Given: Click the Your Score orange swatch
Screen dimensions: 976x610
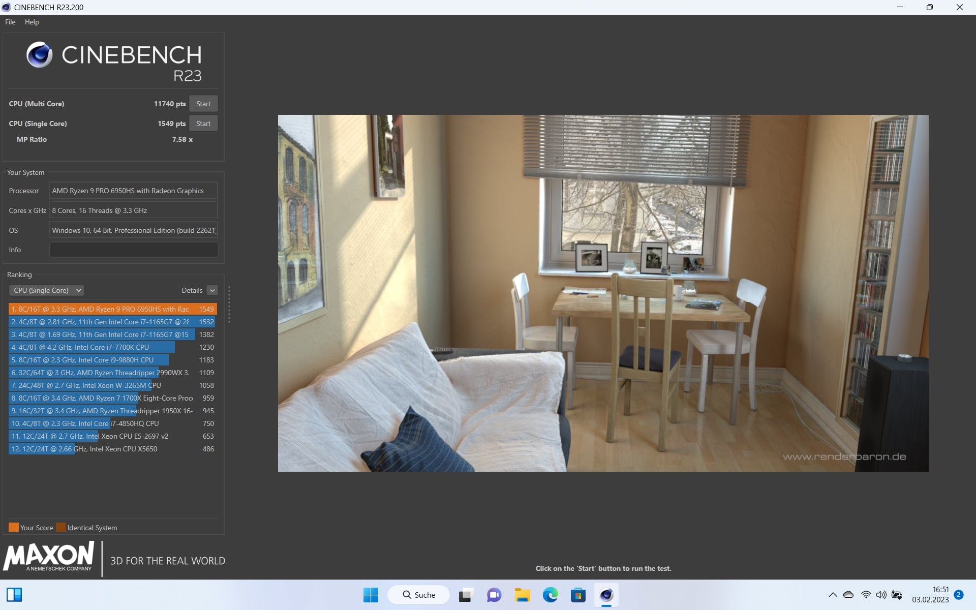Looking at the screenshot, I should 14,527.
